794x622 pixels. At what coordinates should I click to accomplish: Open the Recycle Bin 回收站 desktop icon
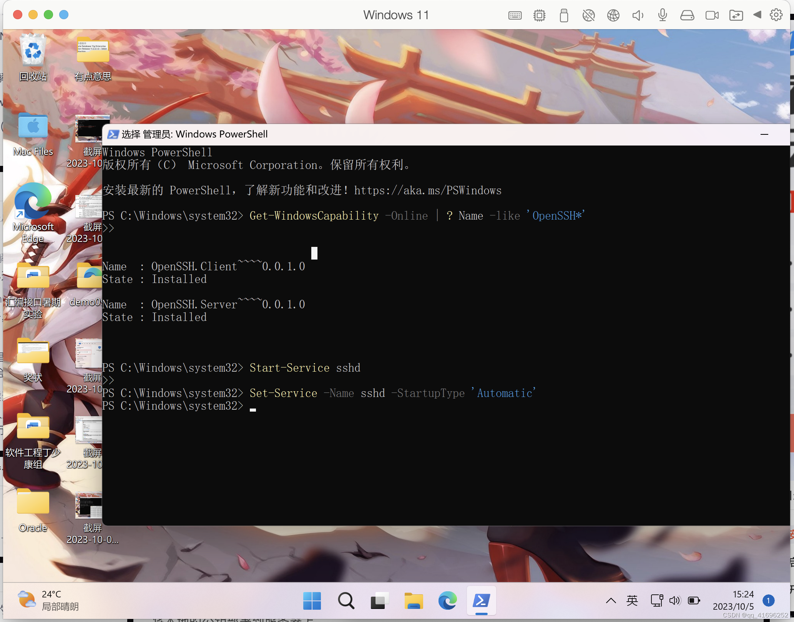point(33,58)
